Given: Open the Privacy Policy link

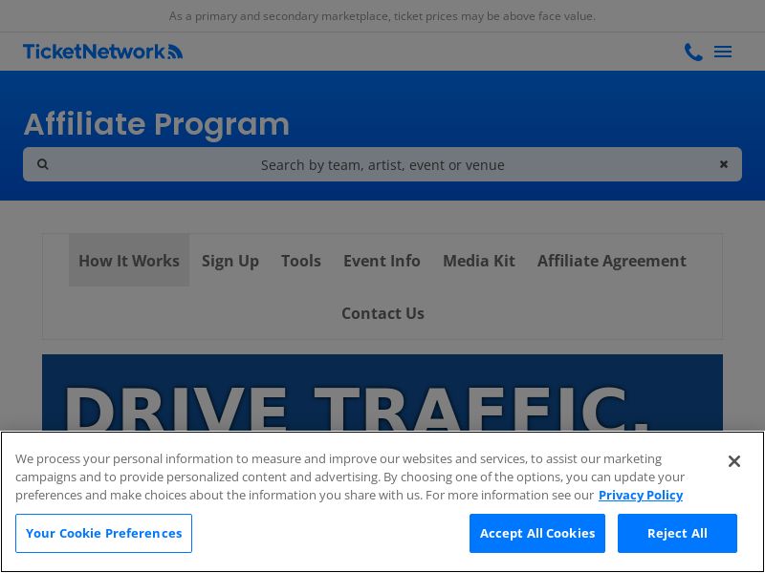Looking at the screenshot, I should pyautogui.click(x=641, y=495).
